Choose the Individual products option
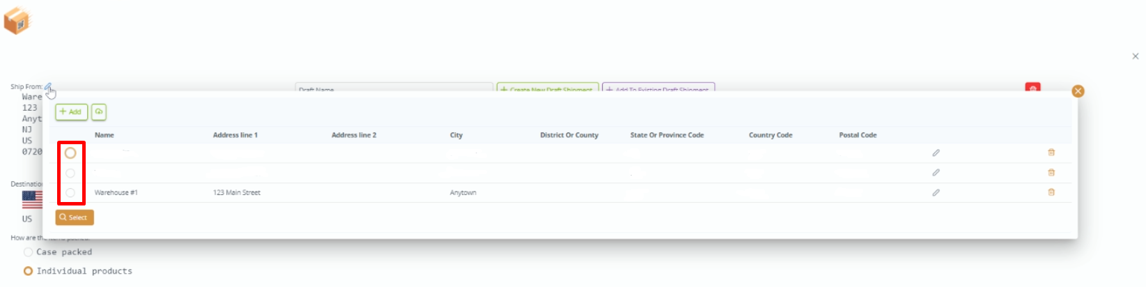The image size is (1146, 287). 28,271
